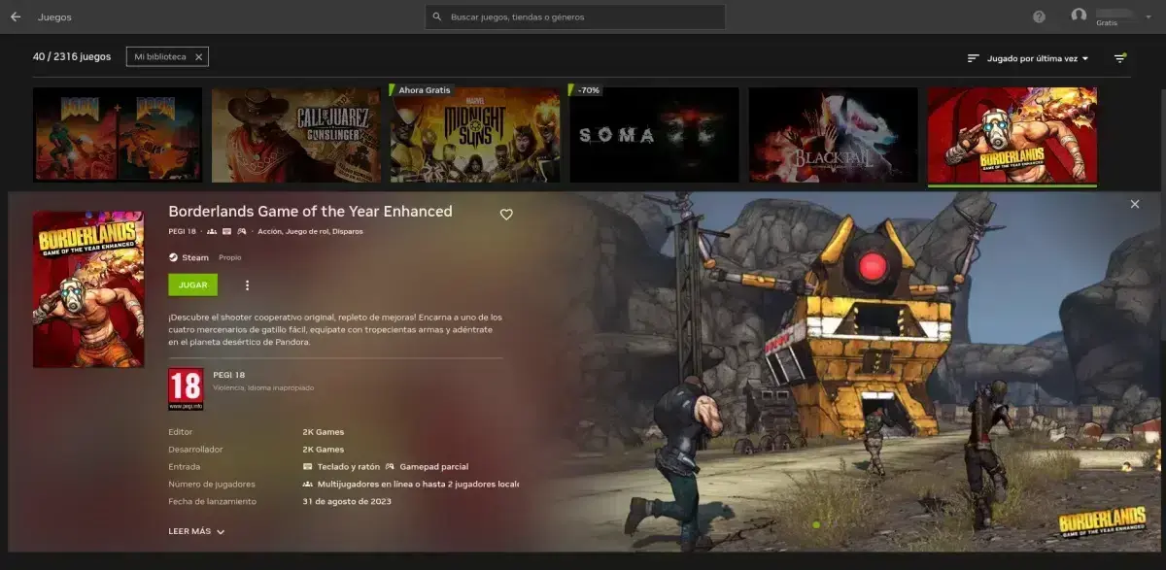This screenshot has width=1166, height=570.
Task: Select the Borderlands thumbnail in the row
Action: tap(1012, 135)
